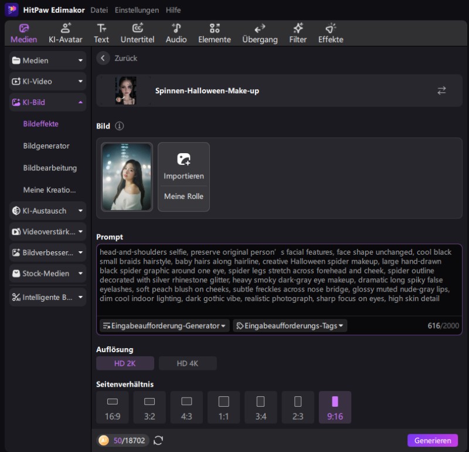Choose the 16:9 aspect ratio
Screen dimensions: 469x452
pyautogui.click(x=113, y=407)
